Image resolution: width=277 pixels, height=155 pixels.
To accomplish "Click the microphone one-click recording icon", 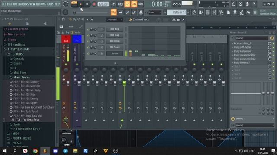I will click(247, 4).
